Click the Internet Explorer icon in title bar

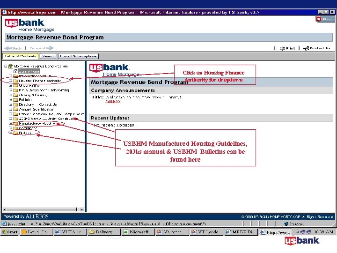pyautogui.click(x=4, y=12)
